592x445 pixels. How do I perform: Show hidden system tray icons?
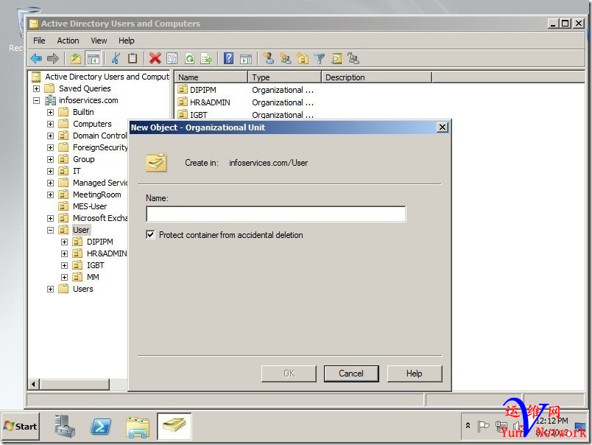coord(468,425)
